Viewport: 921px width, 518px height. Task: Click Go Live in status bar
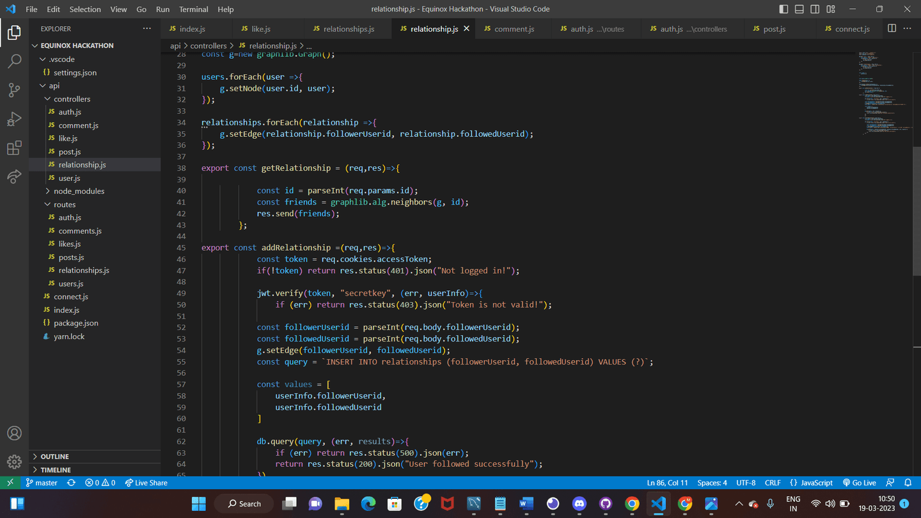pyautogui.click(x=860, y=483)
